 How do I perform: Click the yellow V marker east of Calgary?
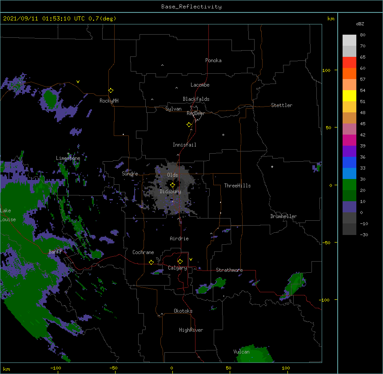(x=191, y=259)
